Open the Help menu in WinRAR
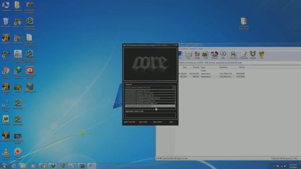This screenshot has width=301, height=169. [x=200, y=49]
